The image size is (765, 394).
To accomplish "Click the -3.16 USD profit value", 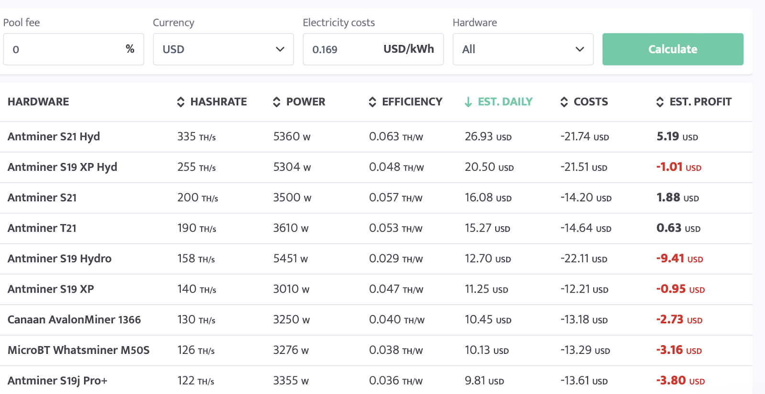I will click(679, 350).
